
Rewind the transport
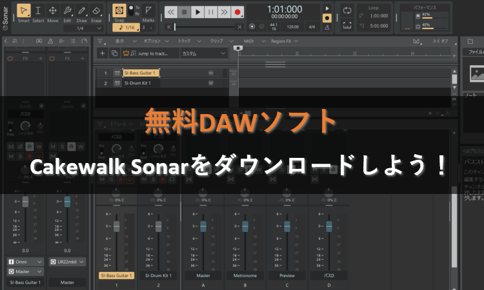pyautogui.click(x=171, y=12)
